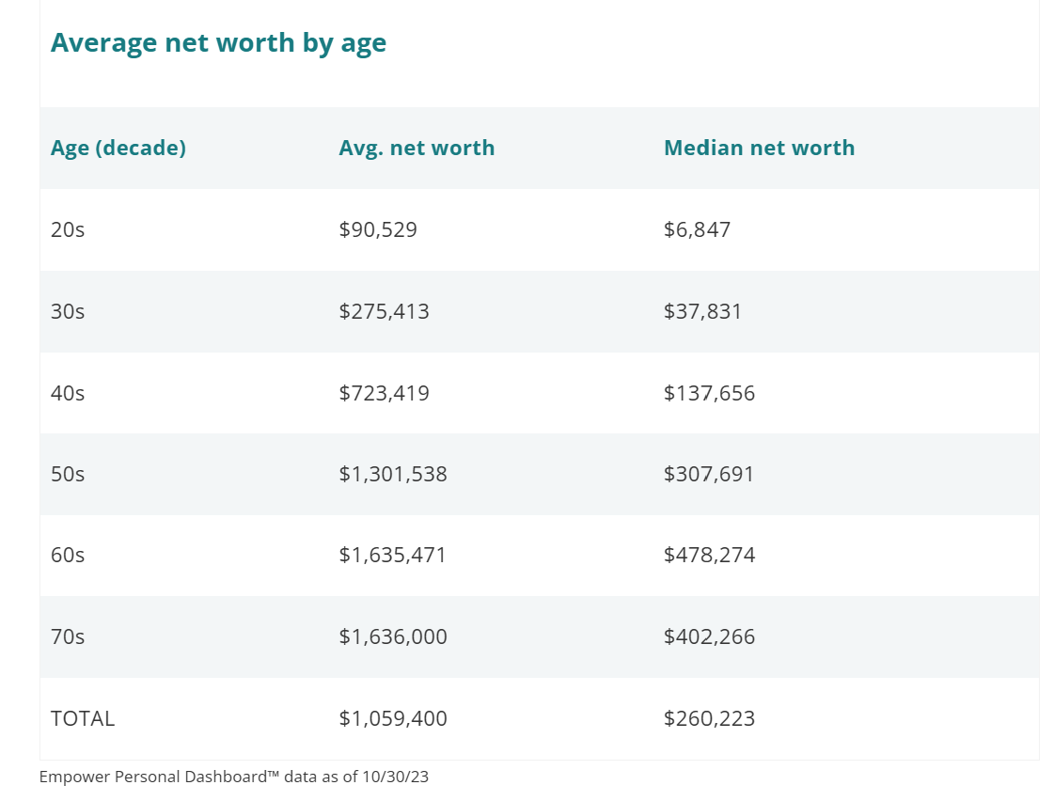
Task: Select the TOTAL row label
Action: 83,719
